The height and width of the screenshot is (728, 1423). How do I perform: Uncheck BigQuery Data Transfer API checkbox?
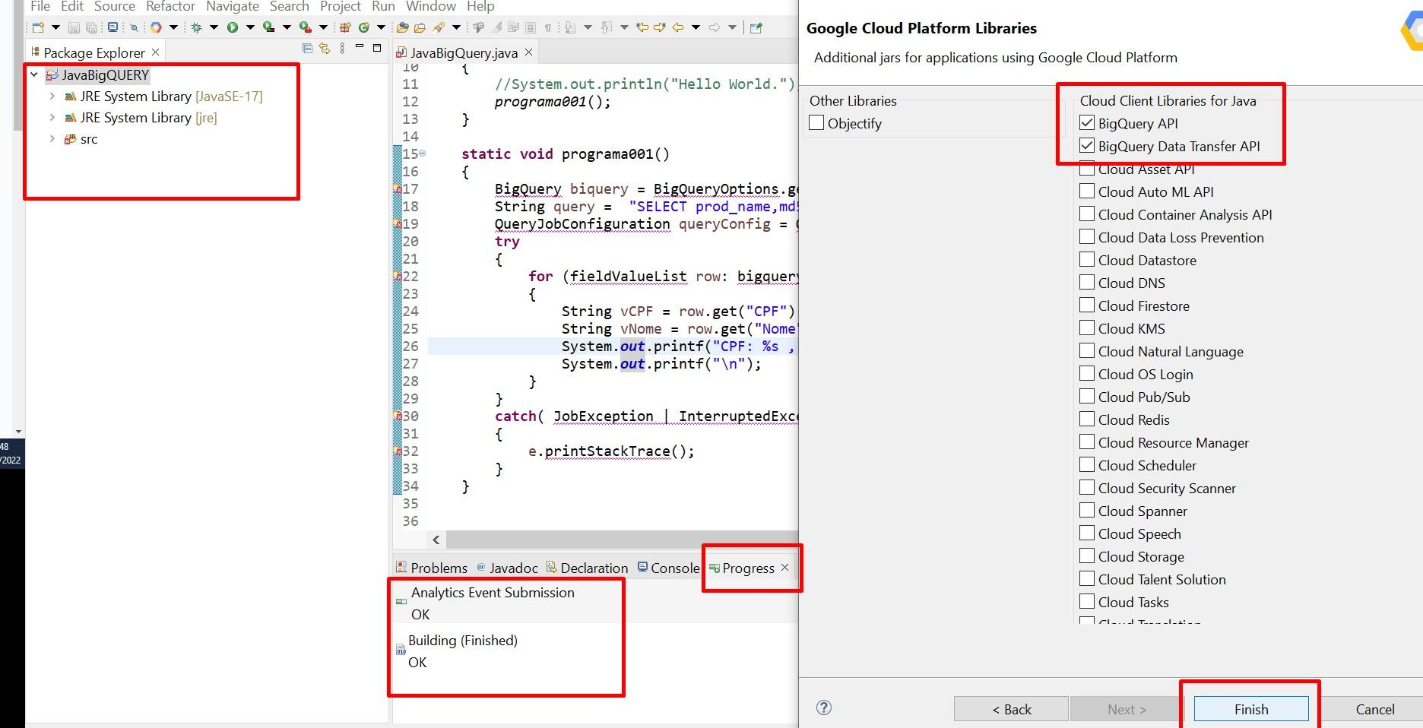1087,146
